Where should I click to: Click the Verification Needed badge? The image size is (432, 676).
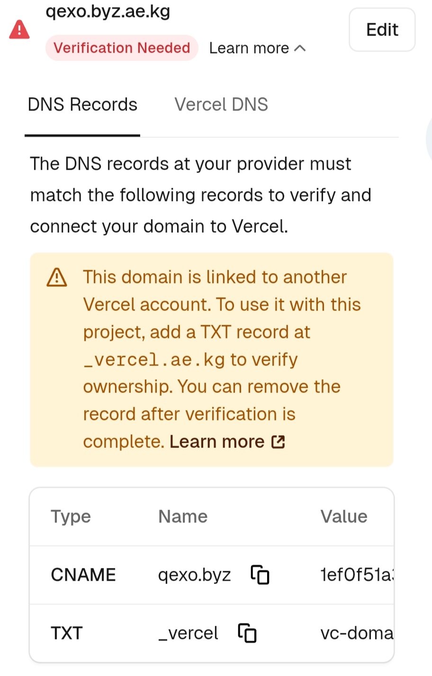[x=122, y=48]
